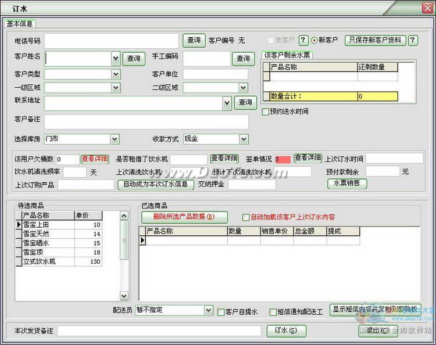436x345 pixels.
Task: Click 查询 next to 手工编码
Action: (x=244, y=59)
